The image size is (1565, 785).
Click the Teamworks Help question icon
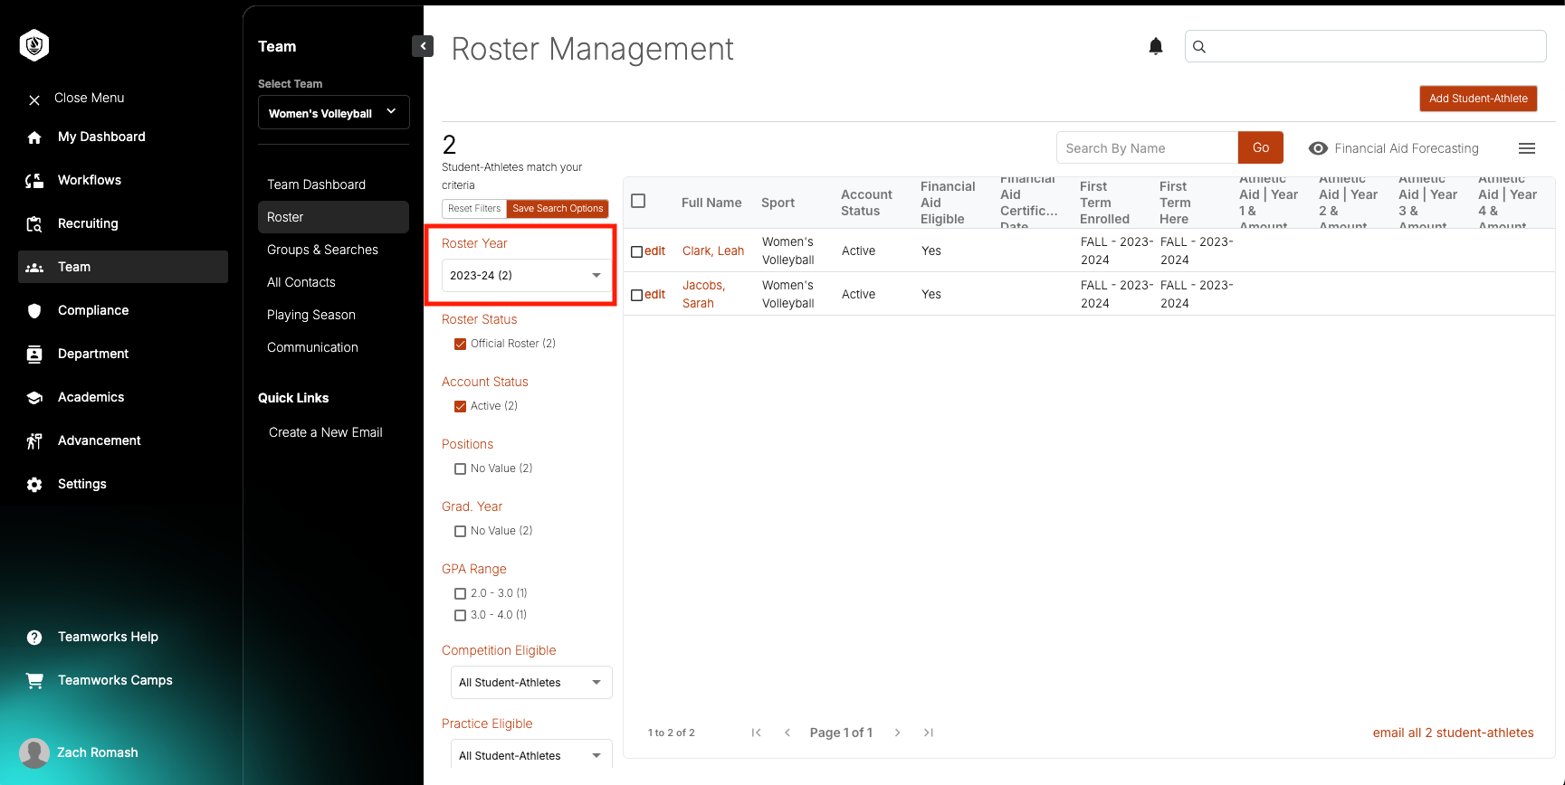click(34, 638)
